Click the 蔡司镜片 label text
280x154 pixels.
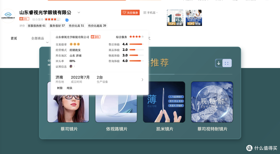69,129
